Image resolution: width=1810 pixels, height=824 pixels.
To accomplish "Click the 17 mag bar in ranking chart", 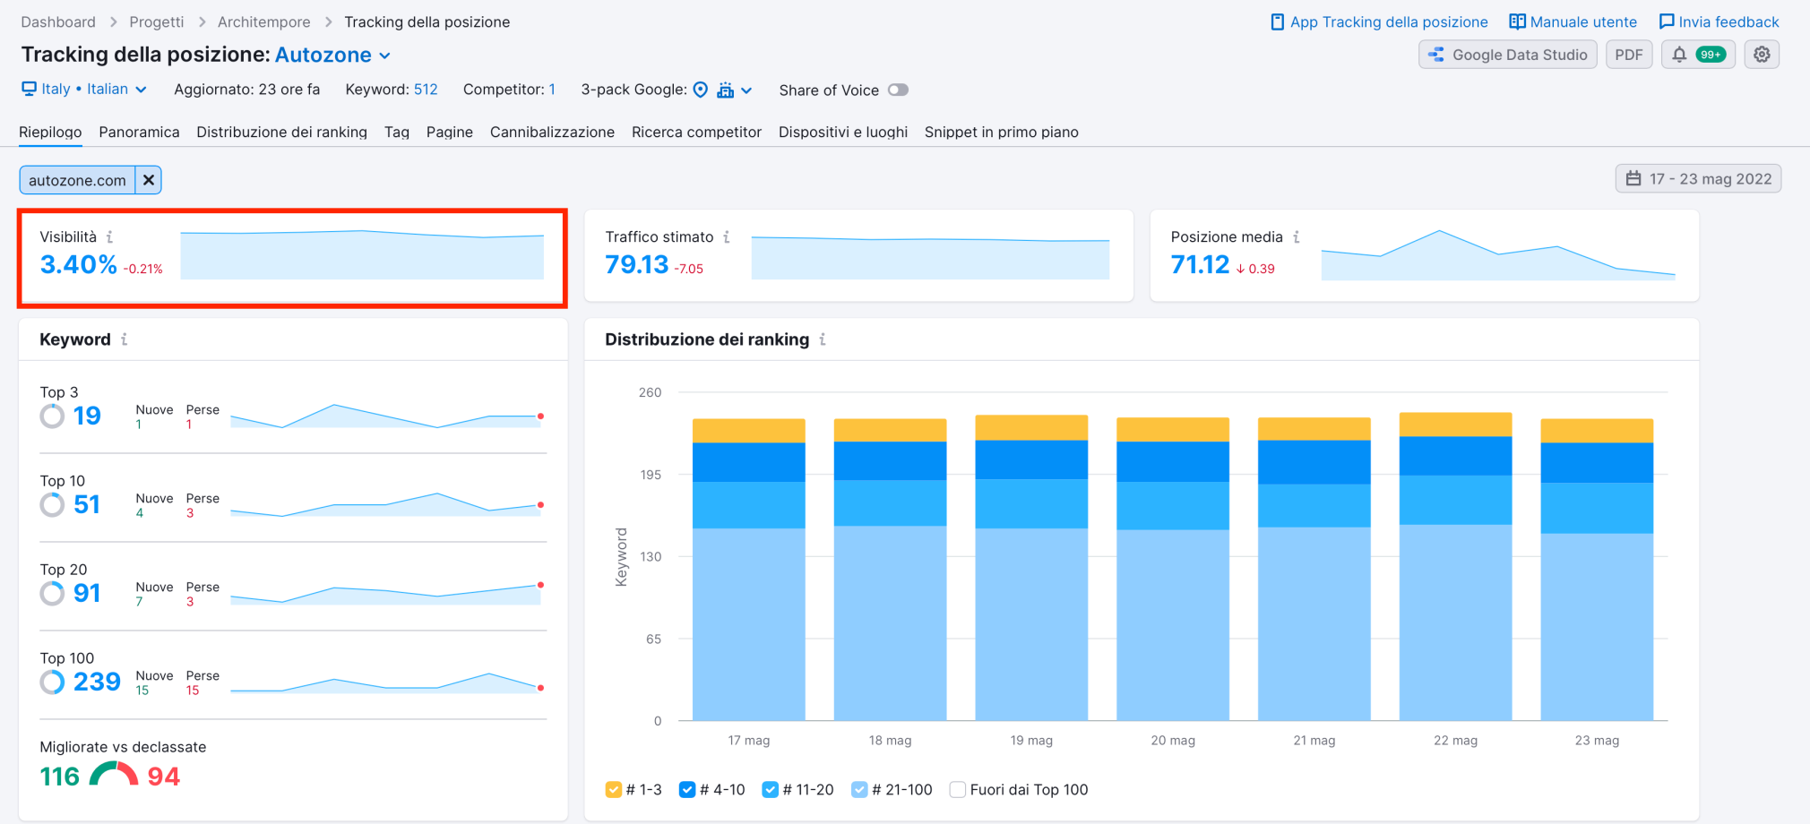I will pyautogui.click(x=749, y=570).
